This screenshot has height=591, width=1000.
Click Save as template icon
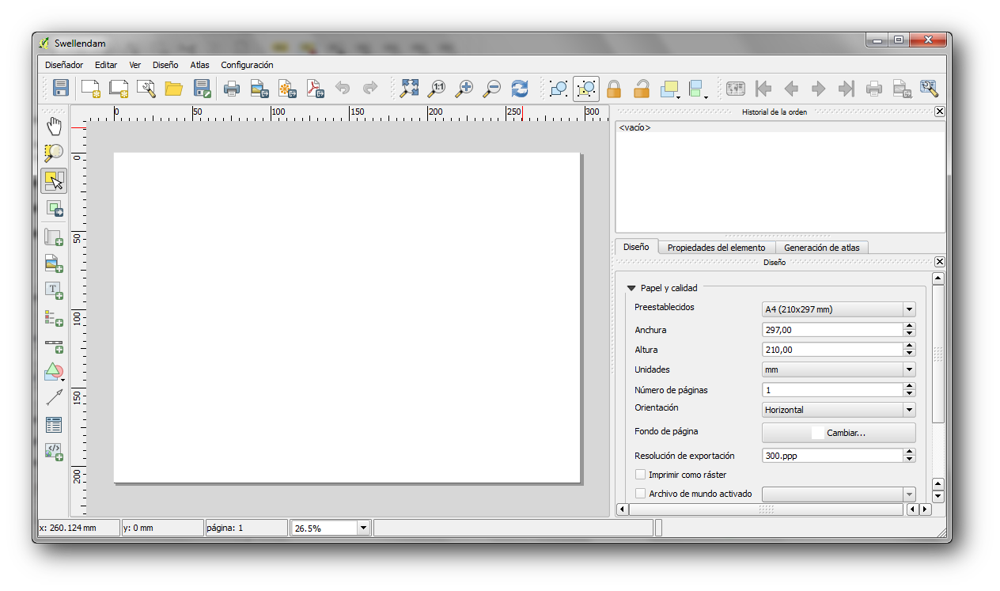(202, 88)
